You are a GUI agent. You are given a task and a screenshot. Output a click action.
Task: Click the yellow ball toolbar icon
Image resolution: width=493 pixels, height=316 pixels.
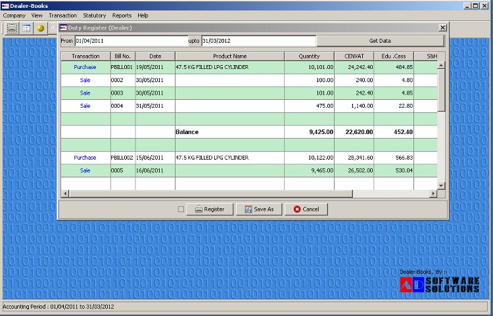41,28
